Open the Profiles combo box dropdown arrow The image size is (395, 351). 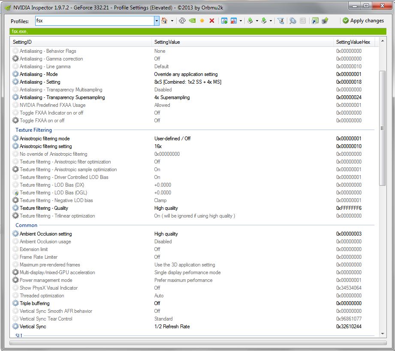(x=157, y=21)
